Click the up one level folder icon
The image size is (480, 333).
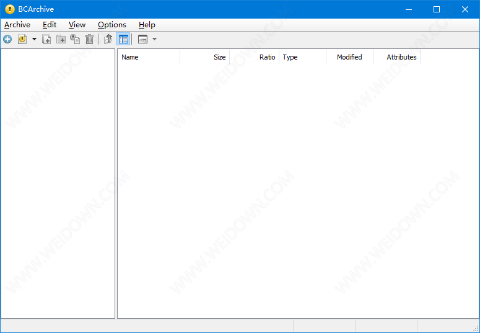tap(108, 39)
